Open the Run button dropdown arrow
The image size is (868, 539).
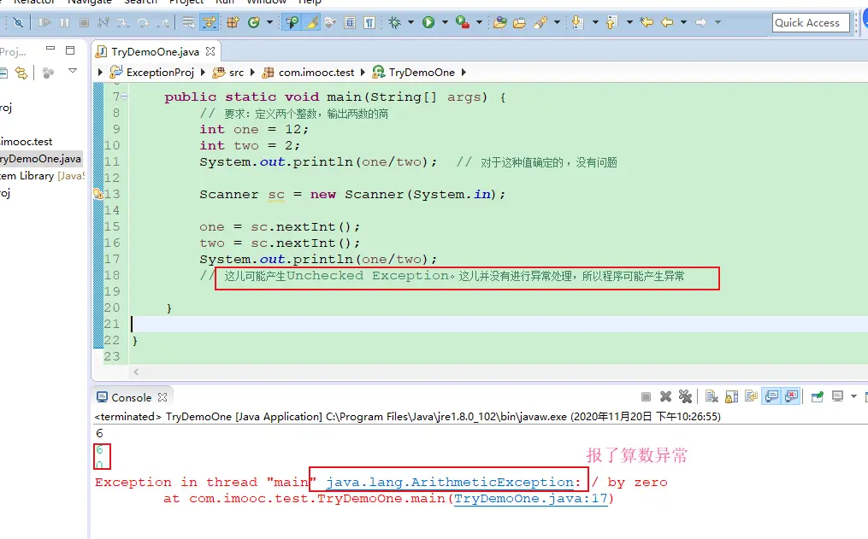click(x=443, y=22)
